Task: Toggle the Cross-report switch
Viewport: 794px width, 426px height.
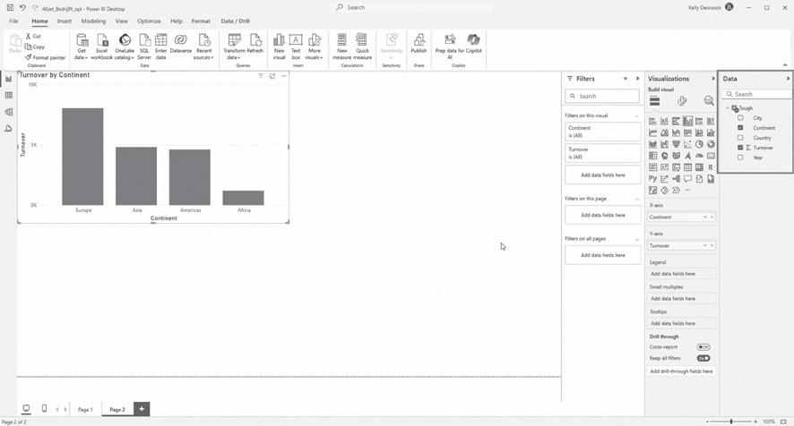Action: click(703, 347)
